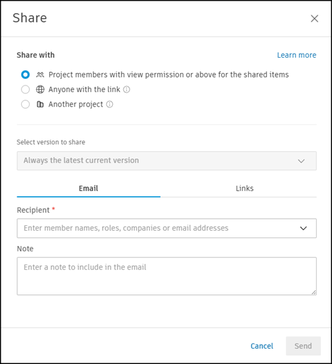Click the project members people icon
Screen dimensions: 332x364
click(x=41, y=75)
